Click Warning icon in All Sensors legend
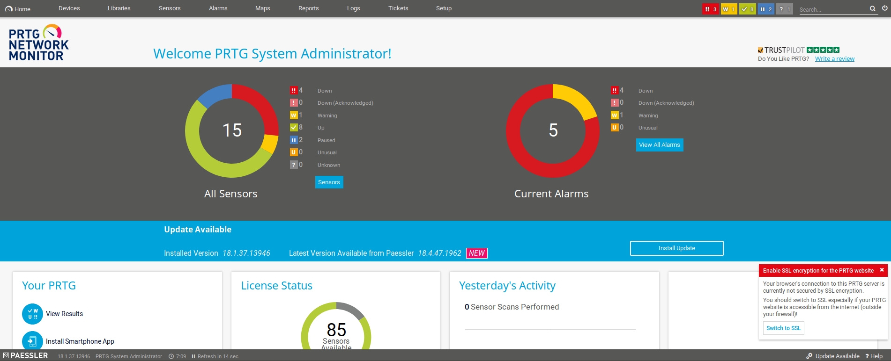The width and height of the screenshot is (891, 361). pos(294,115)
